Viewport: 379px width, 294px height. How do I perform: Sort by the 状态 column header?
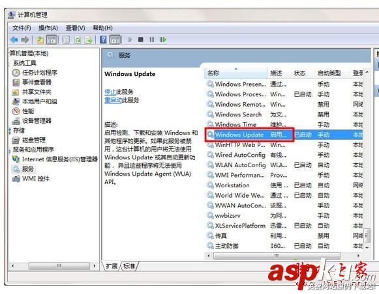tap(303, 73)
